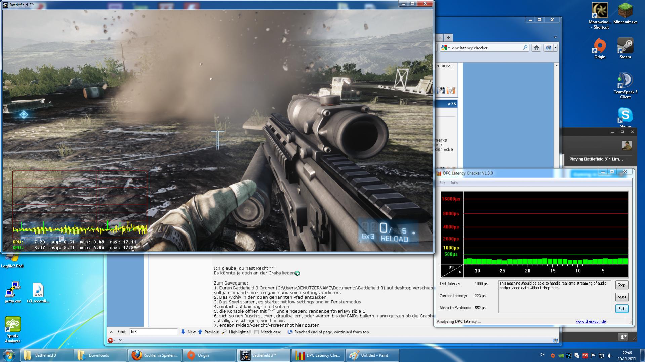Click the Show desktop button
The height and width of the screenshot is (362, 645).
(x=642, y=355)
